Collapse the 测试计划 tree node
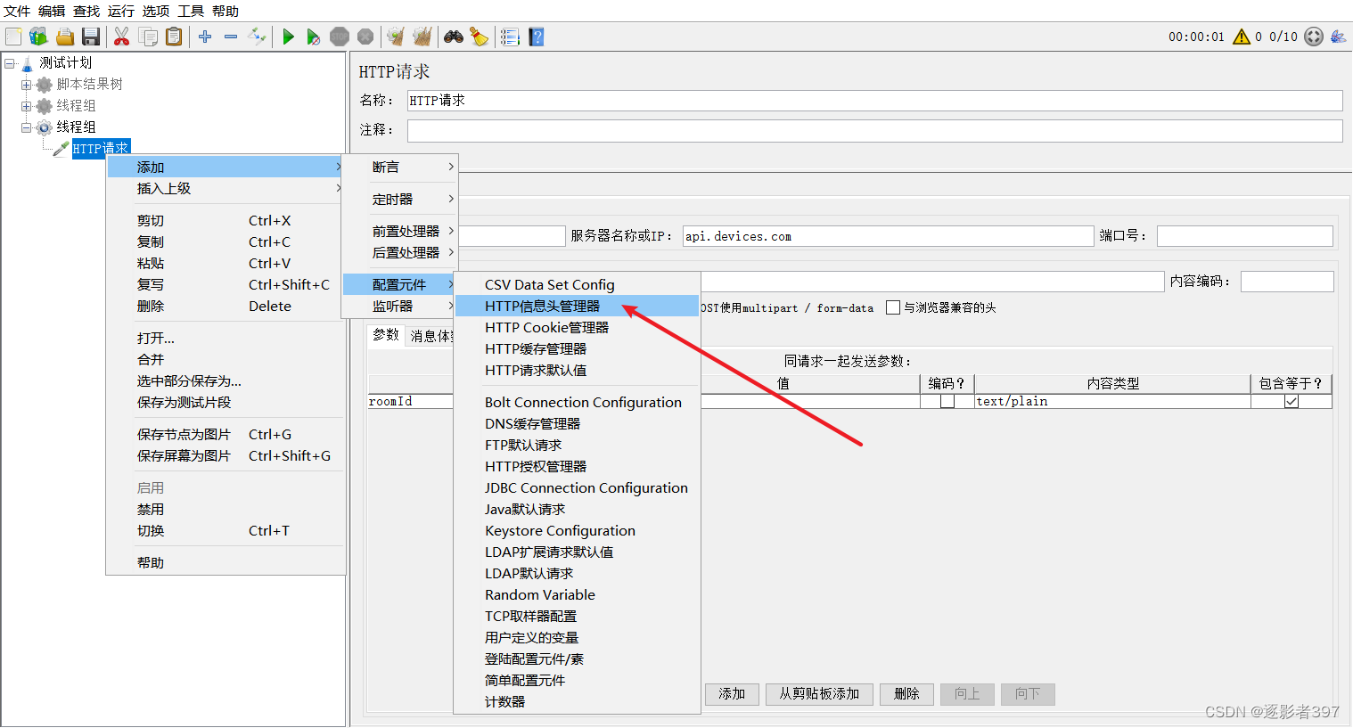Viewport: 1353px width, 728px height. click(x=10, y=63)
